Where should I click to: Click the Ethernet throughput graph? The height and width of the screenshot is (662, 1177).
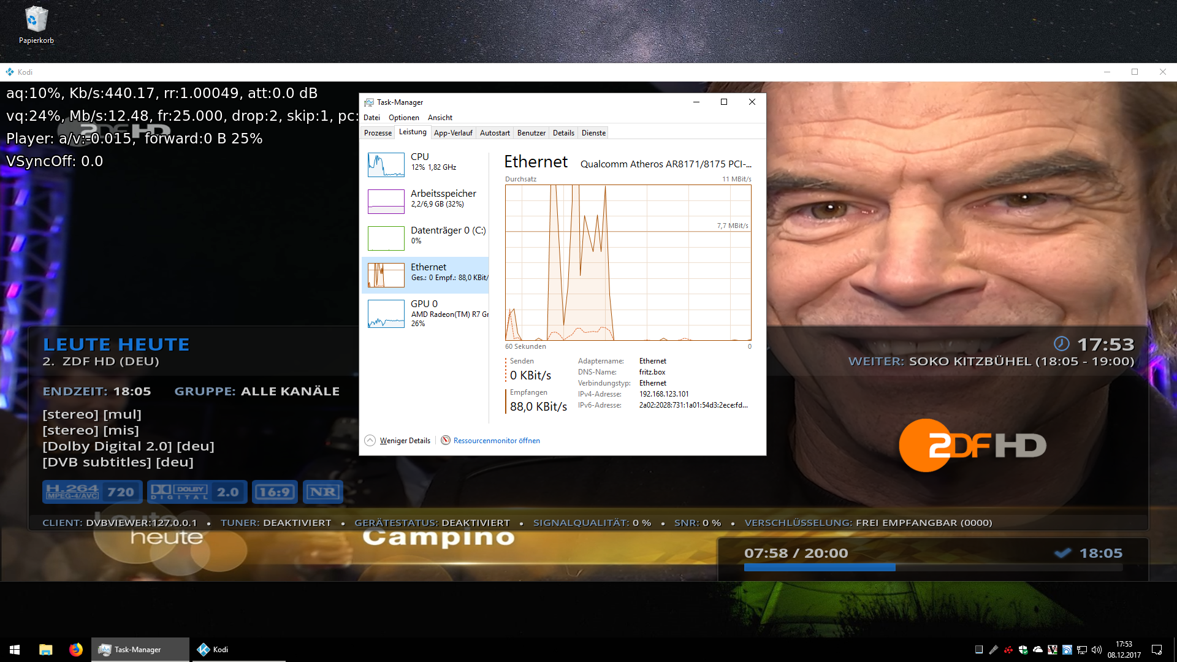coord(628,262)
